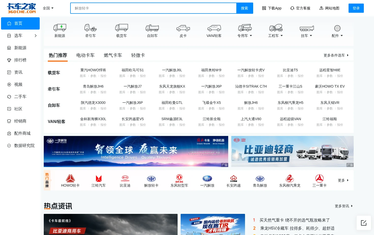Open the 青岛解放 brand logo
Viewport: 374px width, 235px height.
click(x=260, y=179)
